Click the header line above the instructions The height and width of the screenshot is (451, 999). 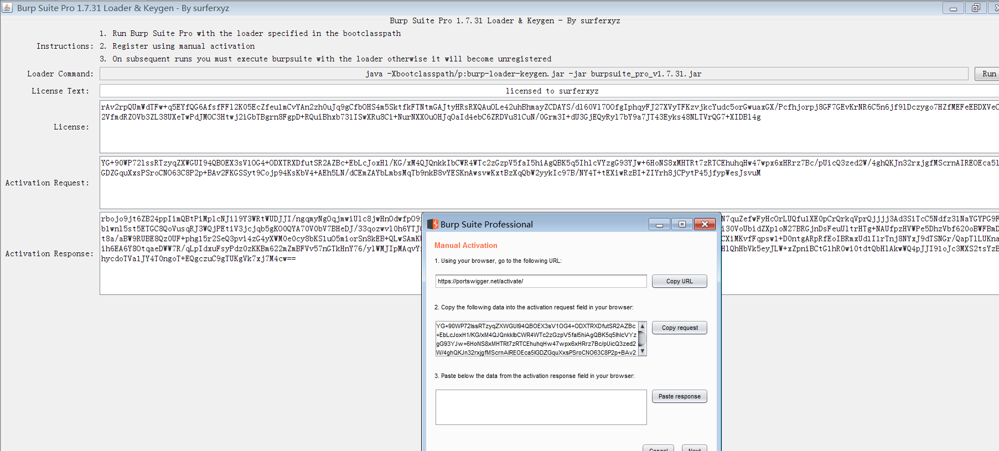point(505,20)
